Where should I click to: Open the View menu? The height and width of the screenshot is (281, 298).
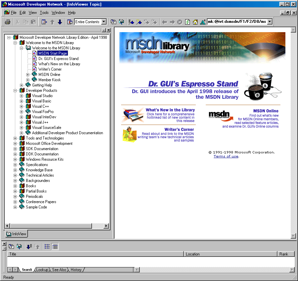(x=33, y=13)
